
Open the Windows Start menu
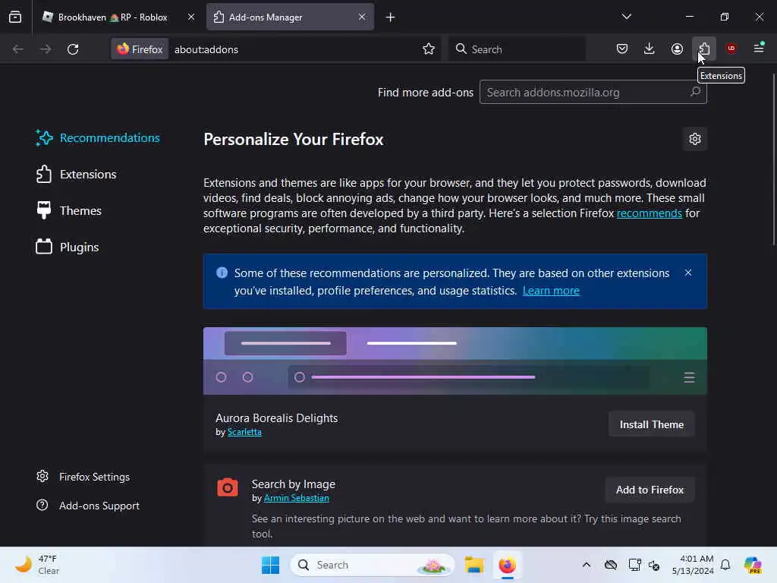tap(271, 565)
